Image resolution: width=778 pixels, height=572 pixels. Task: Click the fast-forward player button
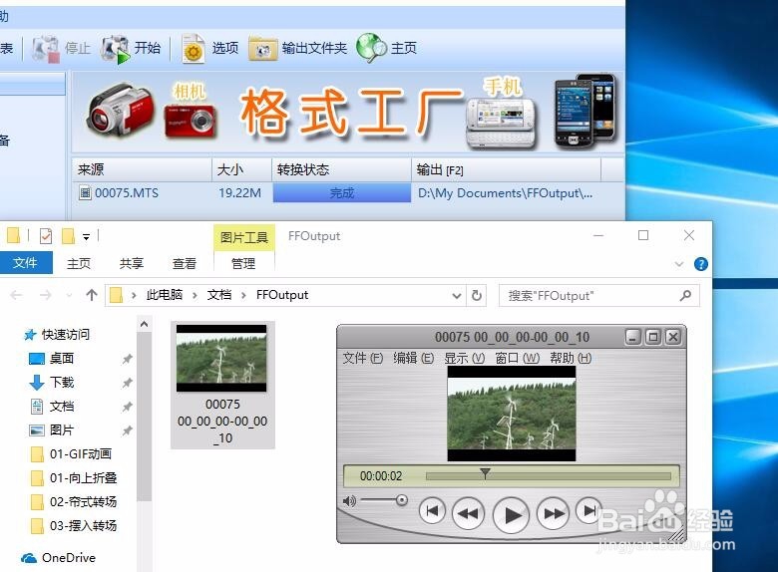click(555, 513)
